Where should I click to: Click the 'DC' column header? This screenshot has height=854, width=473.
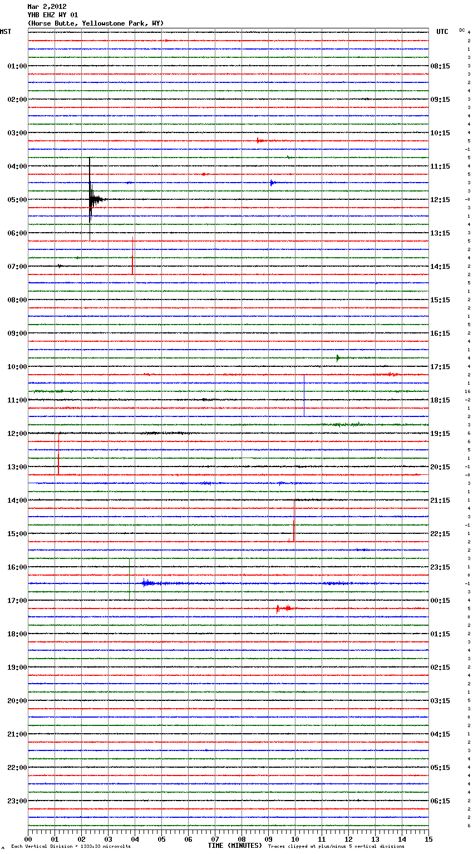pos(462,30)
